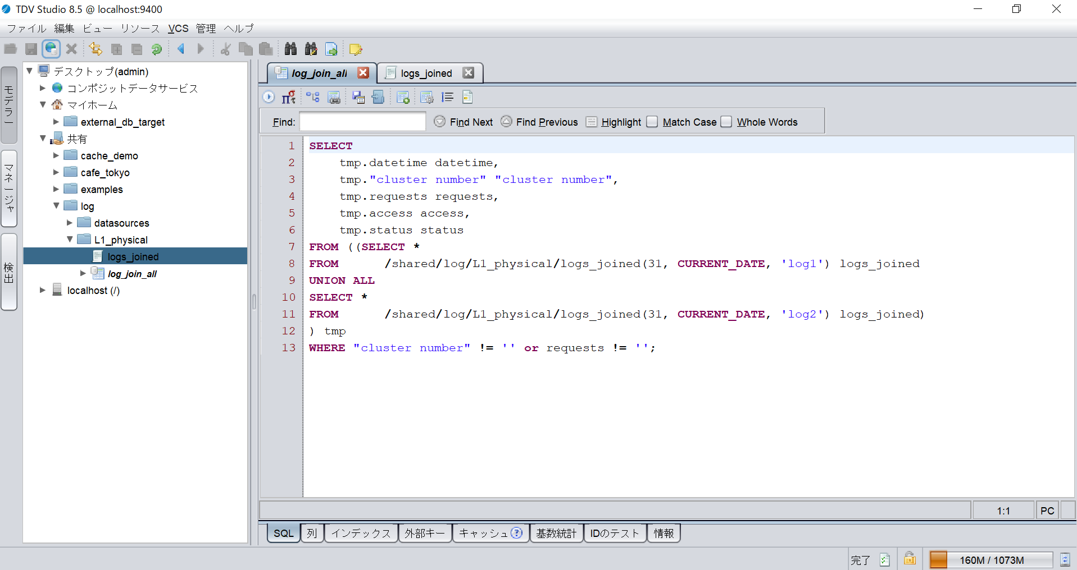The width and height of the screenshot is (1077, 570).
Task: Collapse the L1_physical folder
Action: point(70,240)
